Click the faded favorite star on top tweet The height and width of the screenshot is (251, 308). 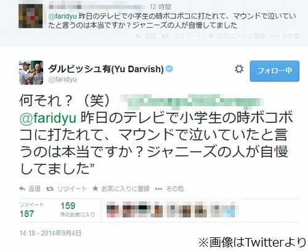211,36
